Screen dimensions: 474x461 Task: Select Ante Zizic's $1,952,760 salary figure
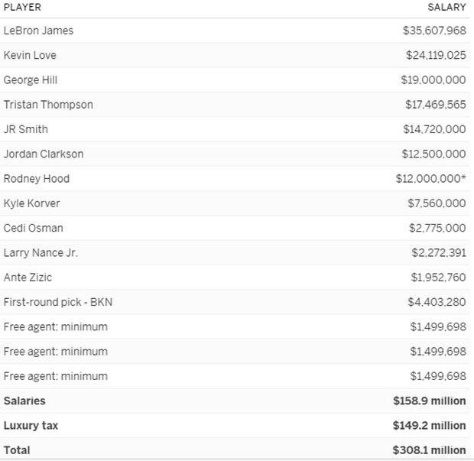(438, 278)
